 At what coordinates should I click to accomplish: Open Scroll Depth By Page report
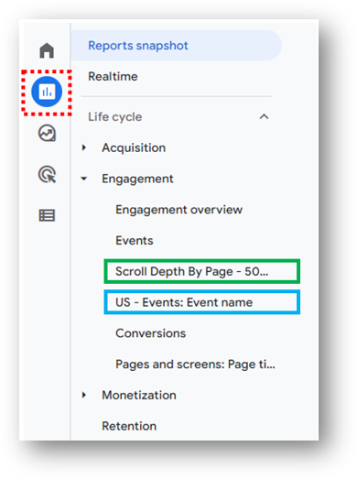click(x=202, y=271)
